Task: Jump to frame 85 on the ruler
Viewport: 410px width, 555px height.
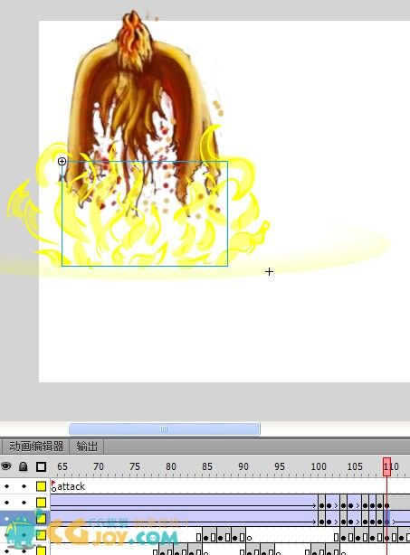Action: pos(207,466)
